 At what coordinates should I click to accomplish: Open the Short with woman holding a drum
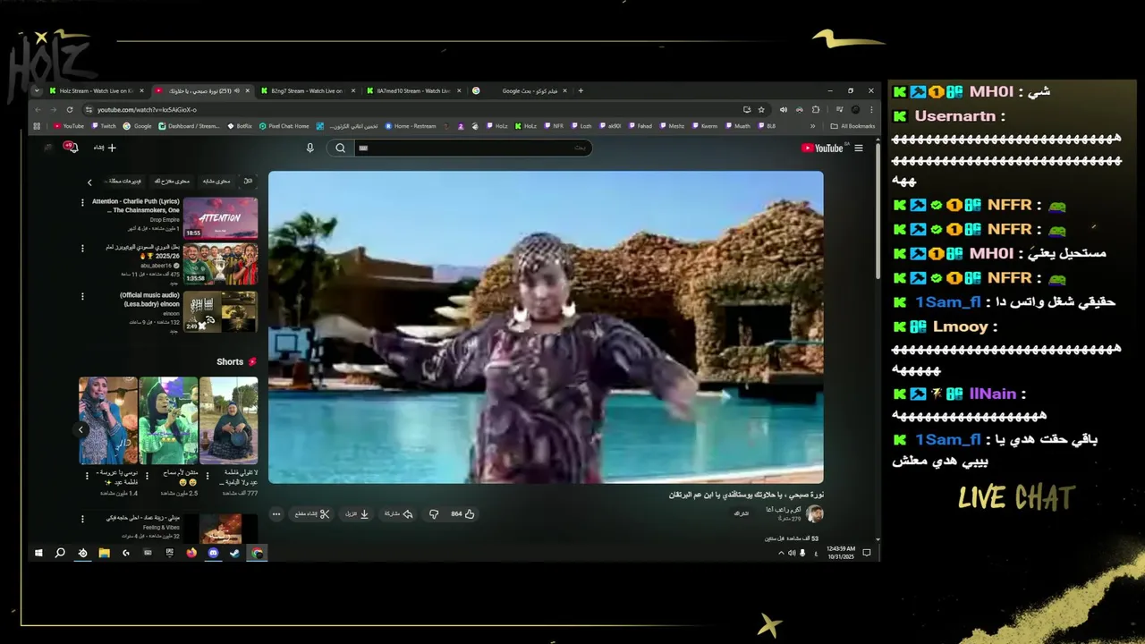tap(229, 420)
